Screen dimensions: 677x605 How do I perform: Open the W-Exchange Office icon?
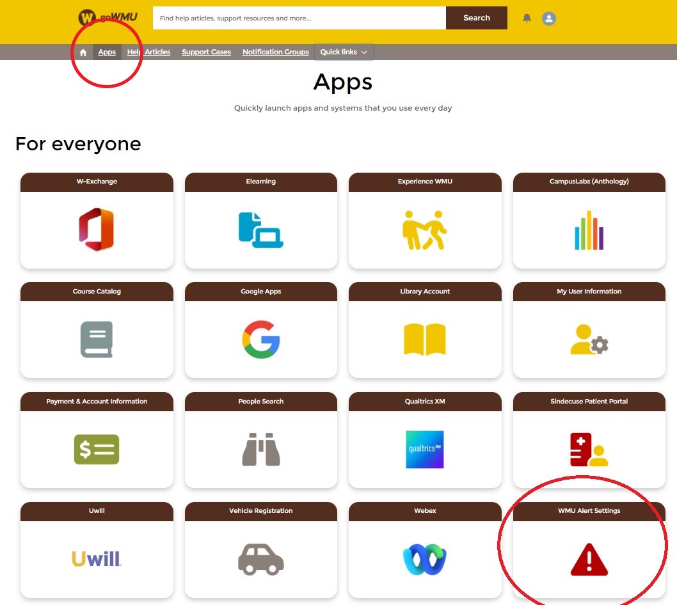96,229
